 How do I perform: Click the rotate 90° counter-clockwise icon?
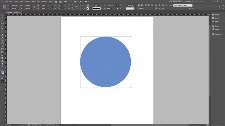[72, 5]
